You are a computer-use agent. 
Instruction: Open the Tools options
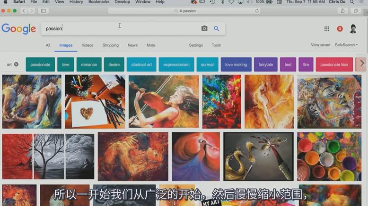tap(216, 45)
